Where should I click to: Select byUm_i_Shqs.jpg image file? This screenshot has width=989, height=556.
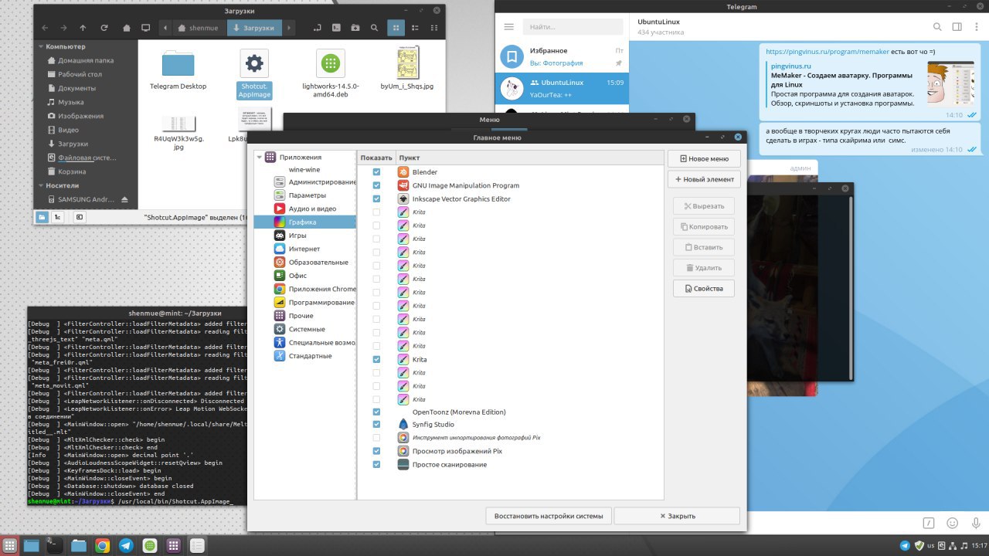point(407,69)
